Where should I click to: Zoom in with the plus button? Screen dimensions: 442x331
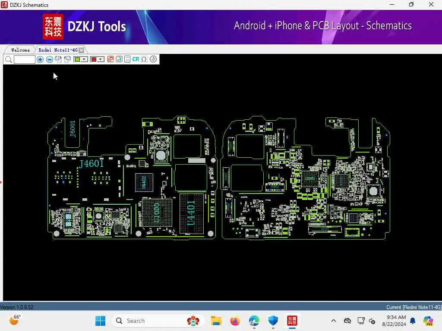[x=40, y=59]
